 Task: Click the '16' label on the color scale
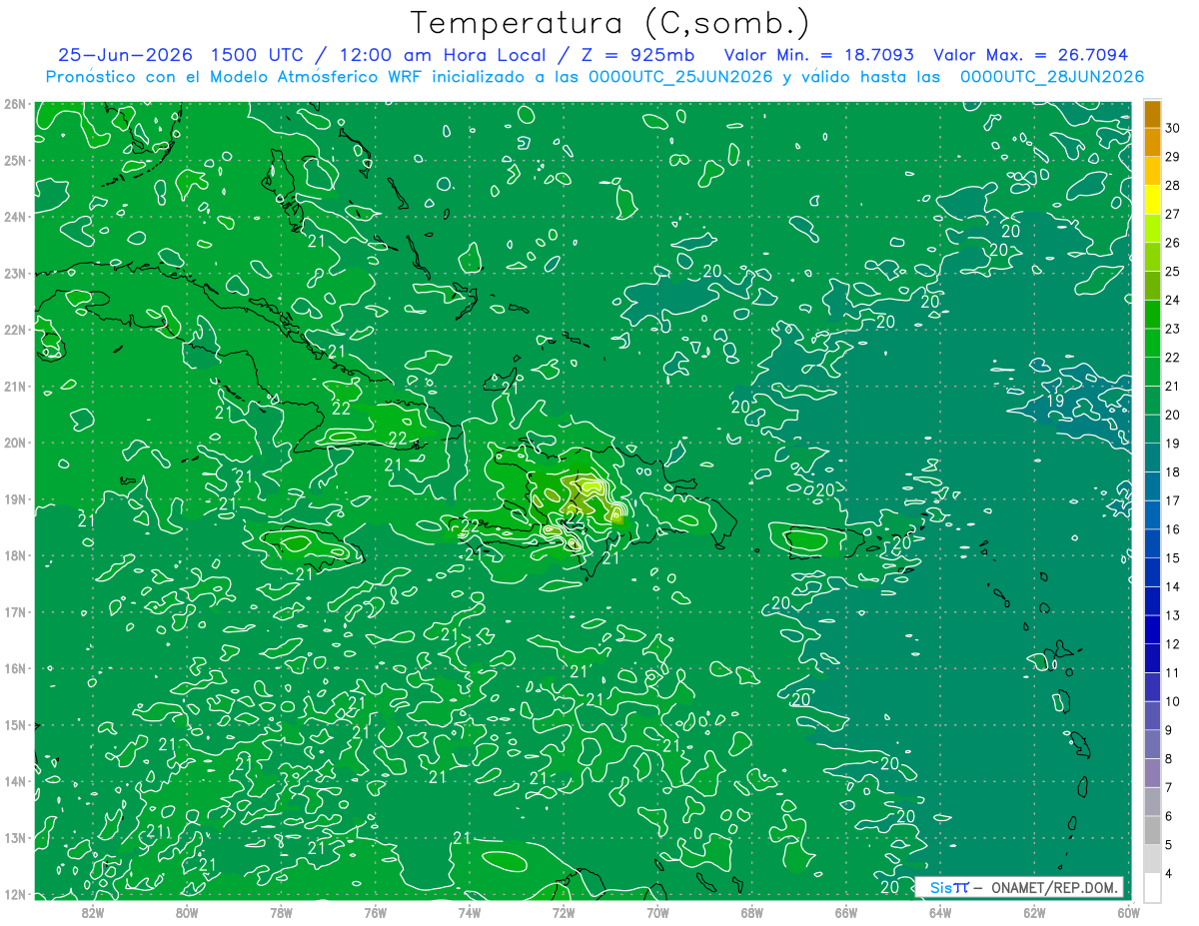click(x=1172, y=529)
